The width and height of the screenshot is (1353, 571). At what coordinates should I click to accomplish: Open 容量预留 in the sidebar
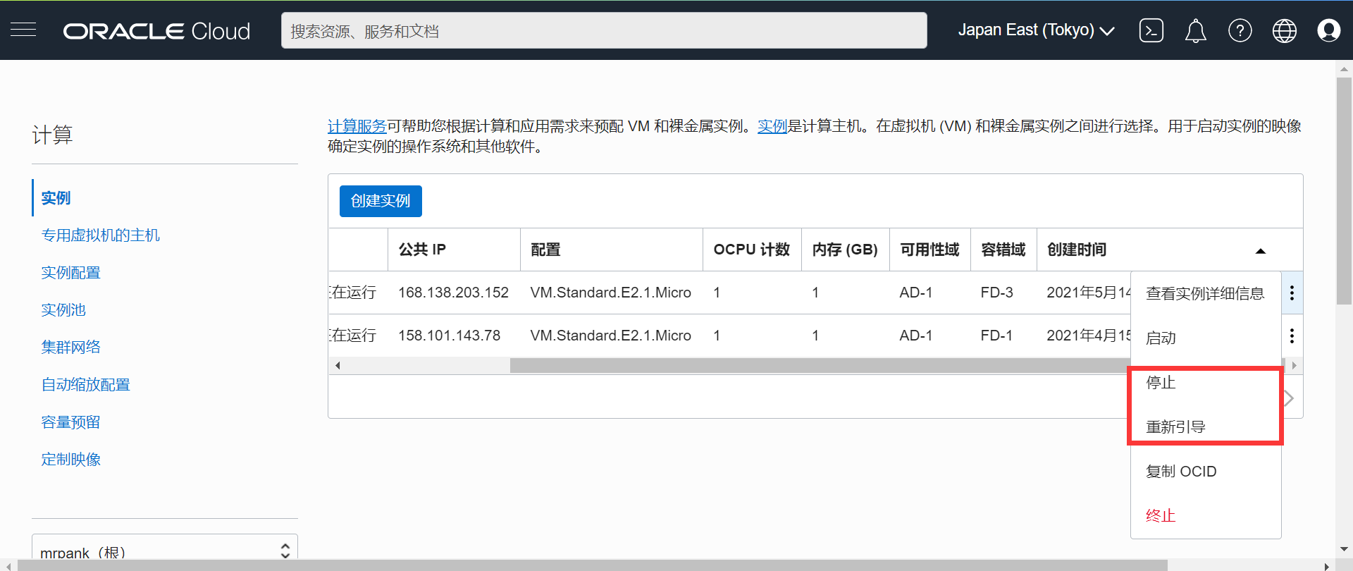coord(70,422)
